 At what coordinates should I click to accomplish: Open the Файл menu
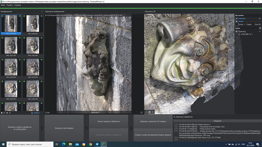(x=3, y=5)
